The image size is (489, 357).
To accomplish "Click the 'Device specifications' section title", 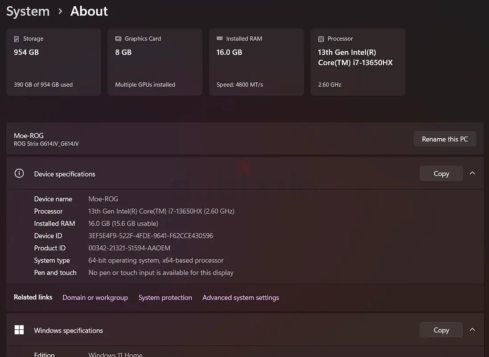I will (65, 174).
